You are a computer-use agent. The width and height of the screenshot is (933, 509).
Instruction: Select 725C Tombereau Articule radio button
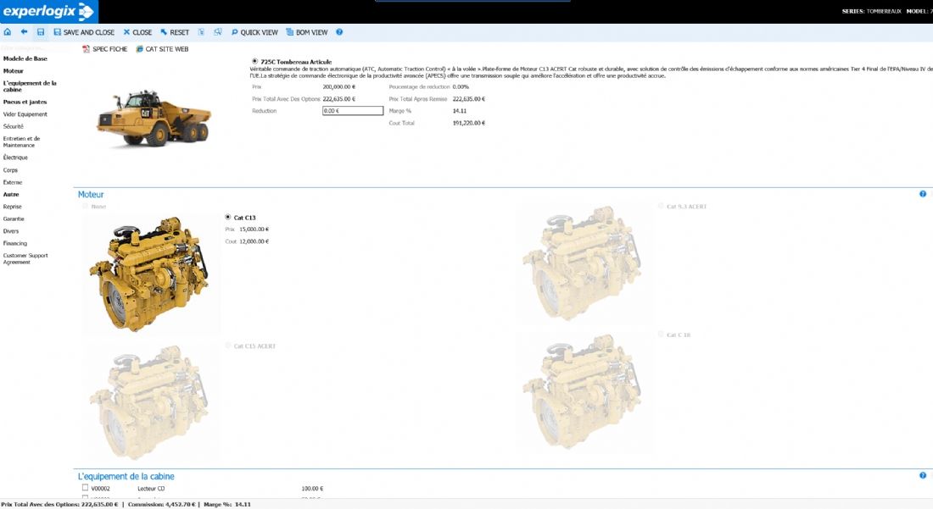point(254,61)
